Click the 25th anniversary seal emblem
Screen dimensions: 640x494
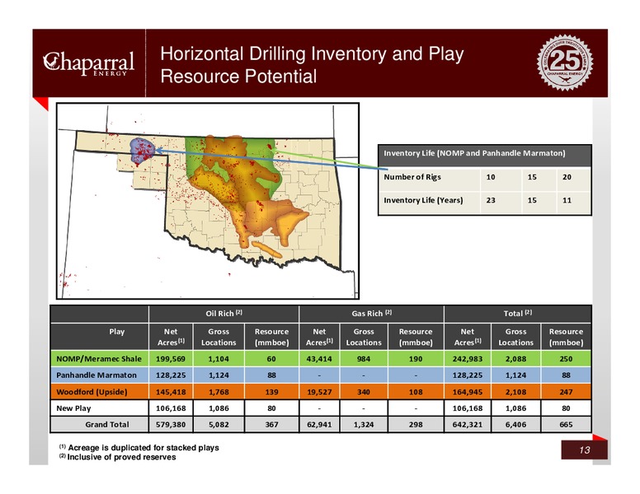click(x=565, y=63)
